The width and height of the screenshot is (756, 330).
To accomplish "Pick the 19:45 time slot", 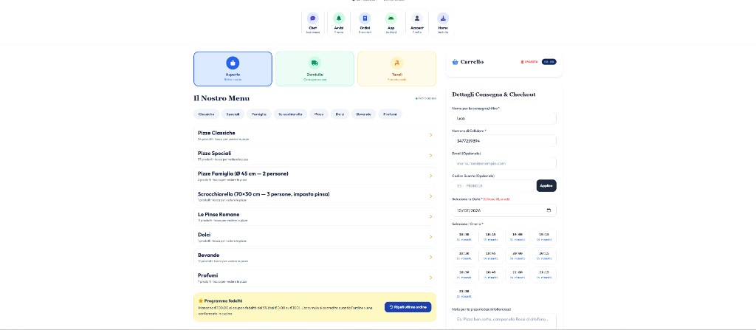I will click(x=491, y=255).
